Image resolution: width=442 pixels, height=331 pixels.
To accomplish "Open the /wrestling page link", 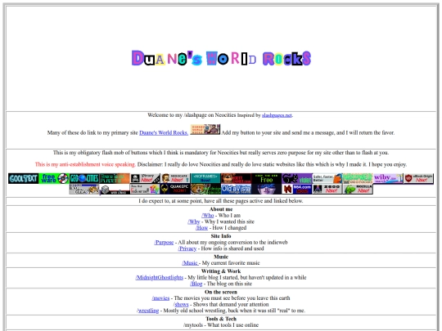I will pyautogui.click(x=147, y=311).
